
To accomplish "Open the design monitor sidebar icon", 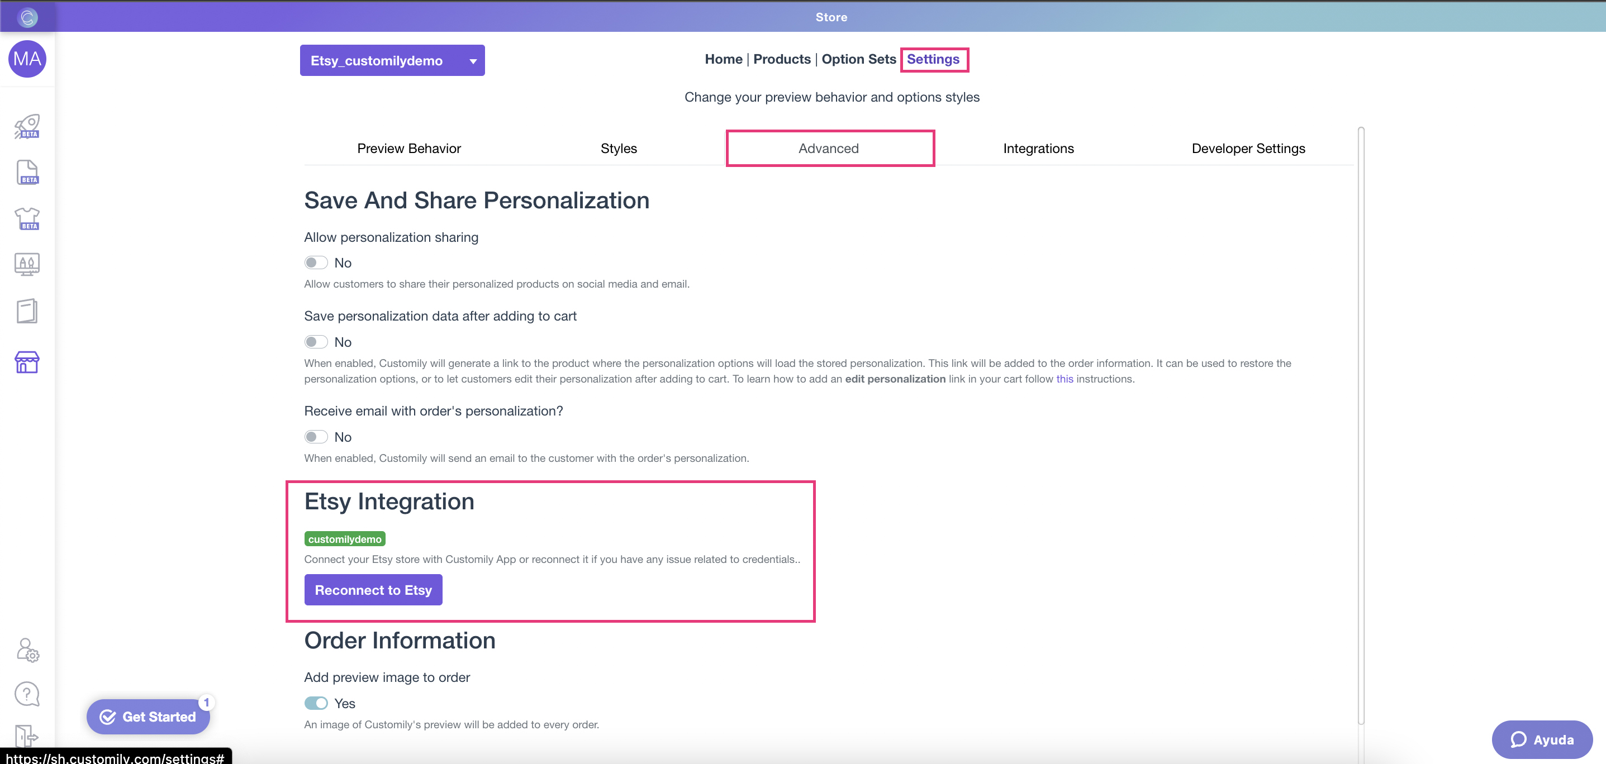I will [x=27, y=264].
